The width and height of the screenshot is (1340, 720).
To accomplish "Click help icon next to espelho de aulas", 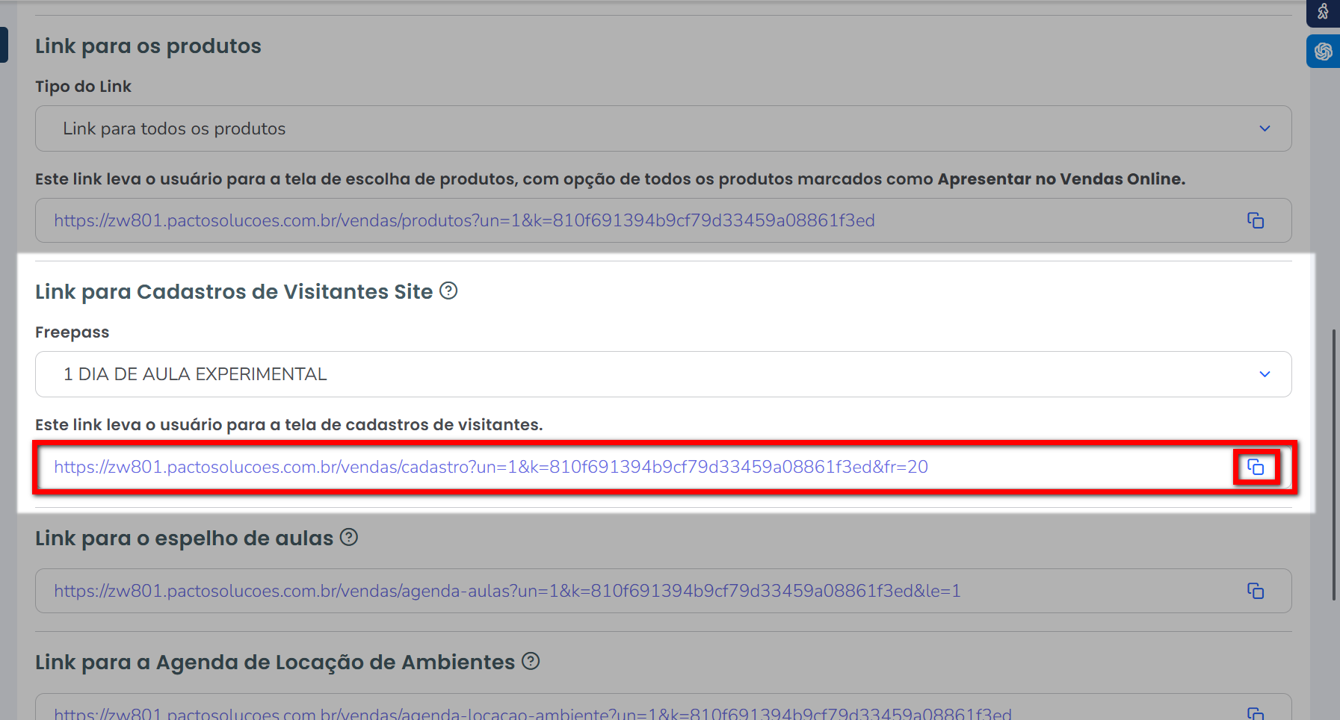I will coord(349,537).
